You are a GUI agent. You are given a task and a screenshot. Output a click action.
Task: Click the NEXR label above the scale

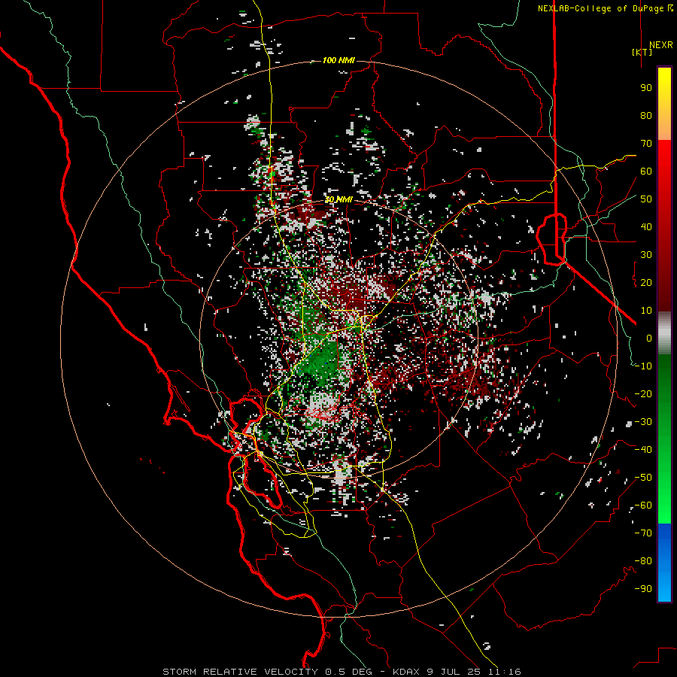(660, 45)
